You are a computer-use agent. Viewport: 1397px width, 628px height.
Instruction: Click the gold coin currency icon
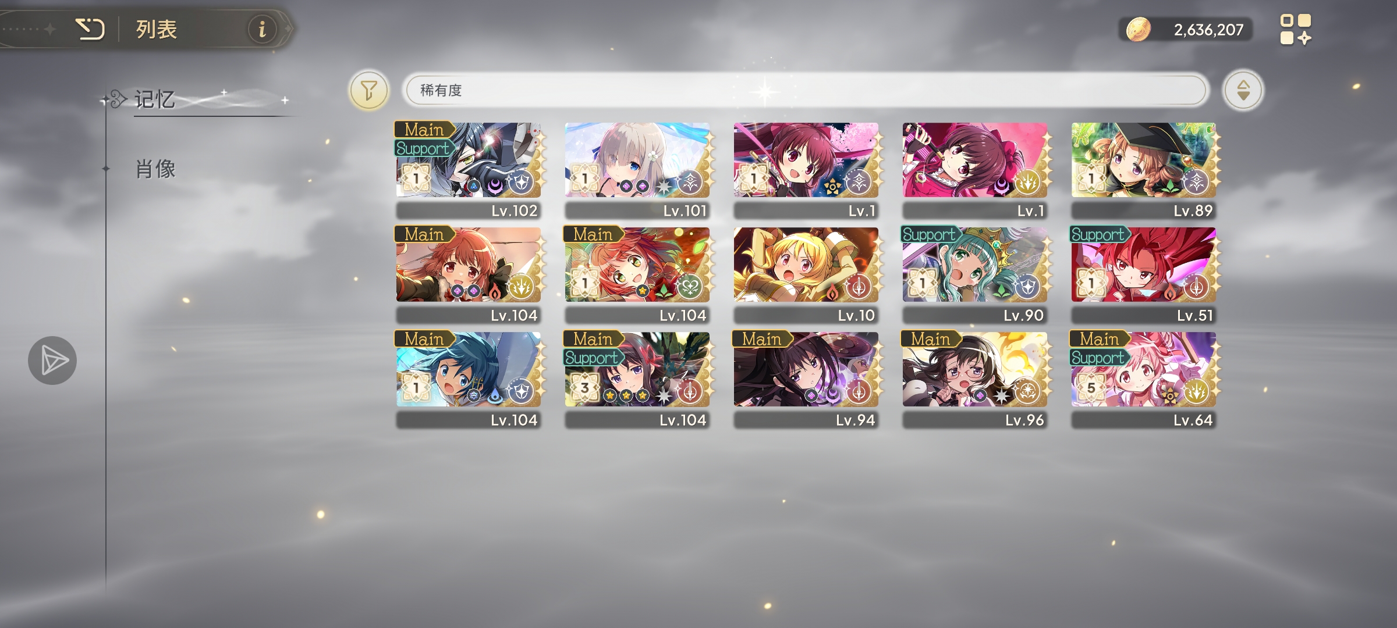click(1138, 29)
